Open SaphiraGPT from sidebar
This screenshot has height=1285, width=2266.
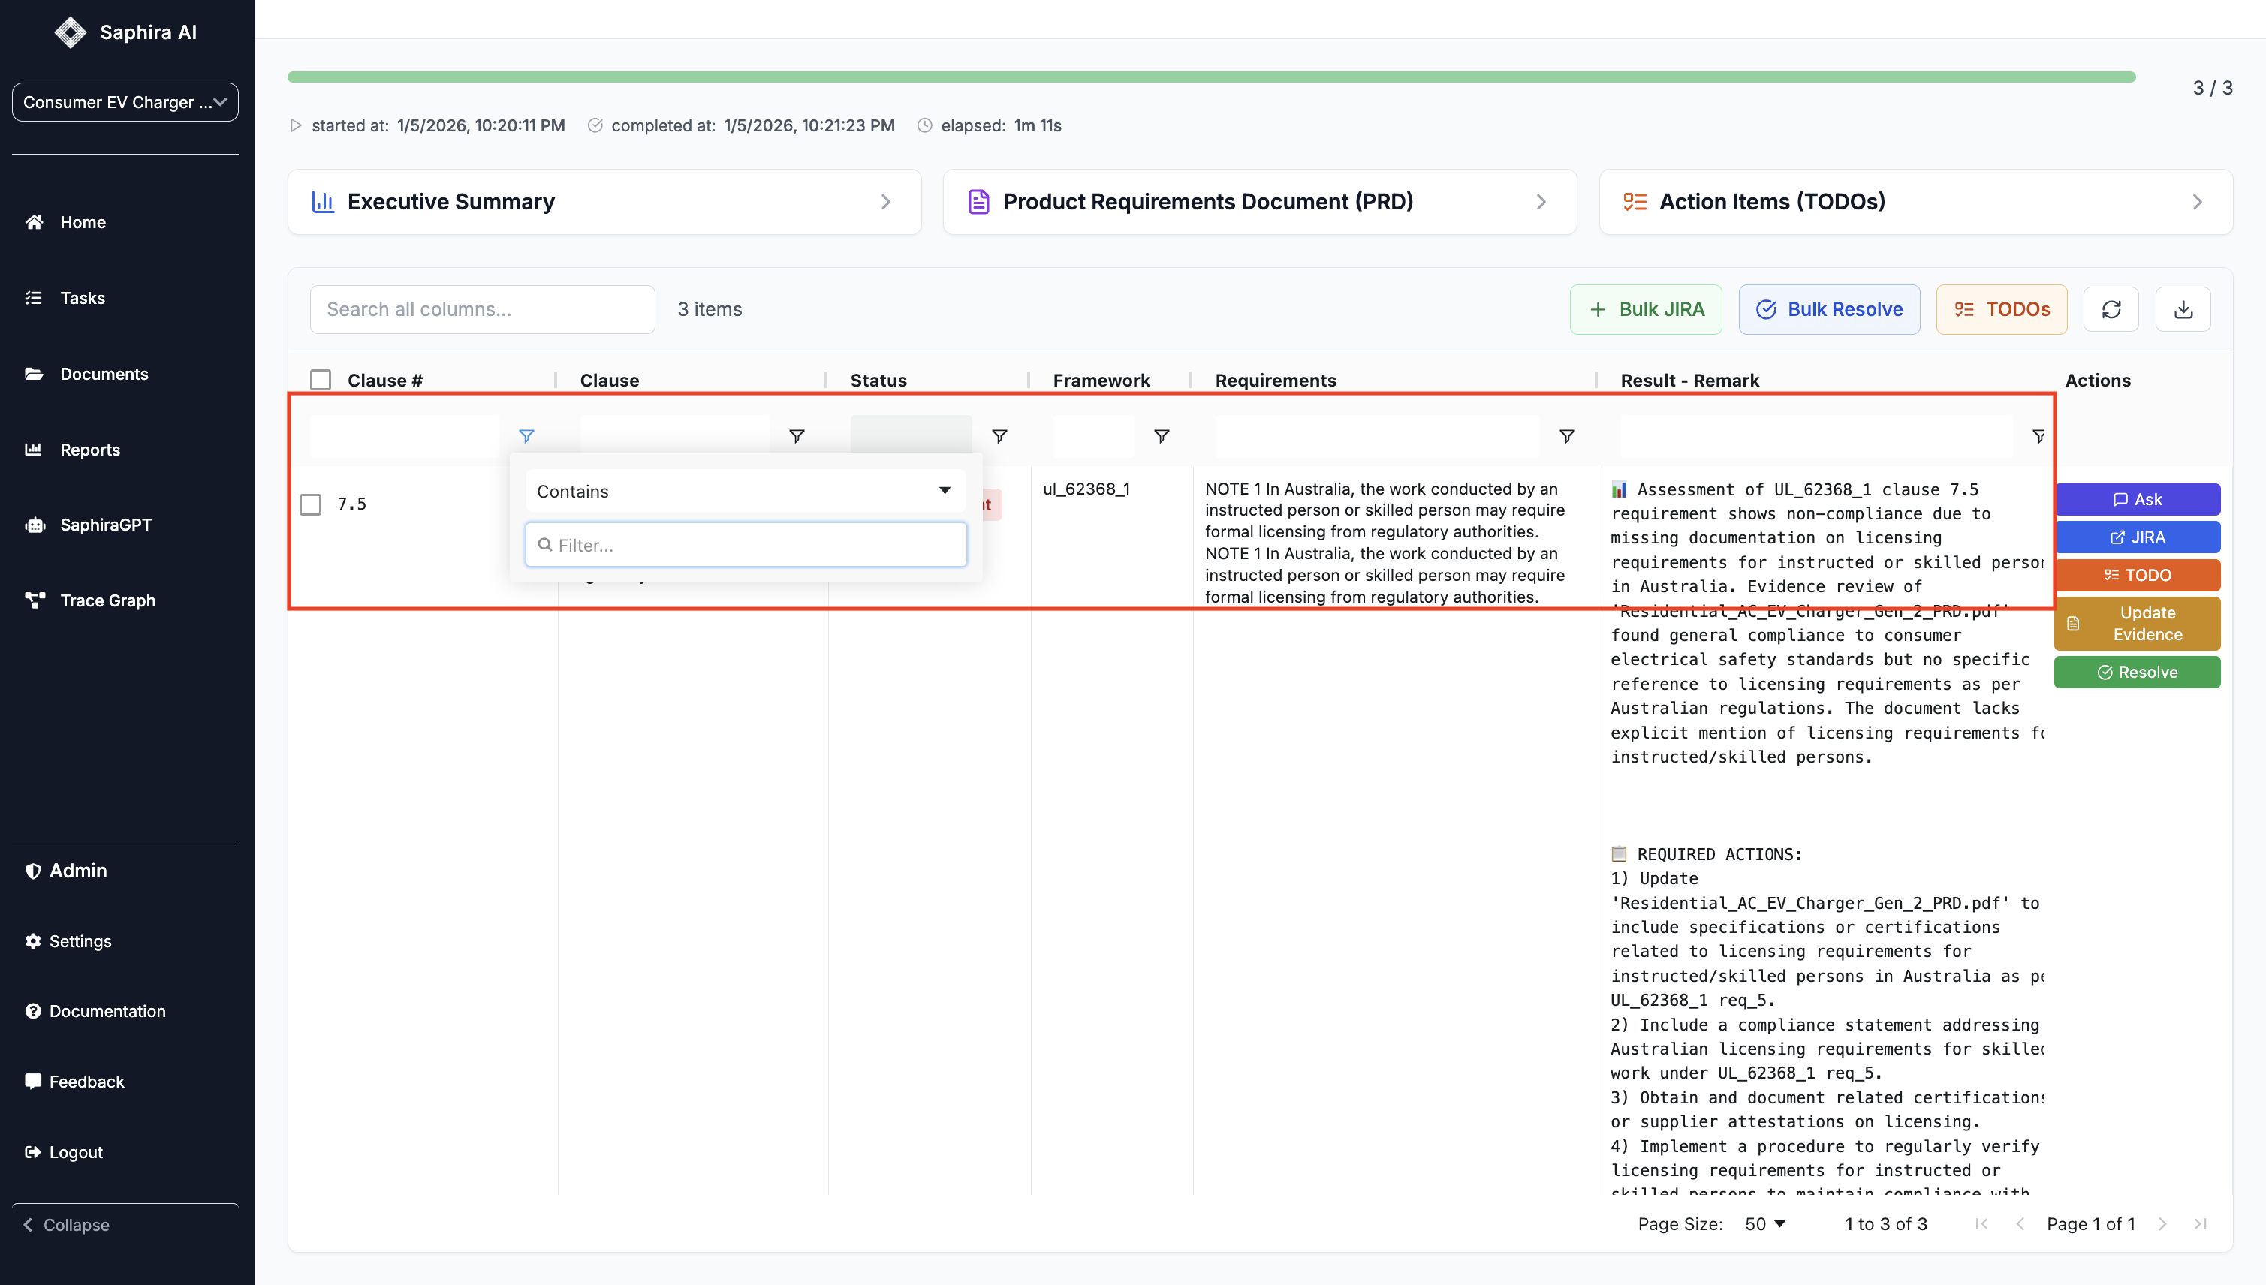coord(105,524)
